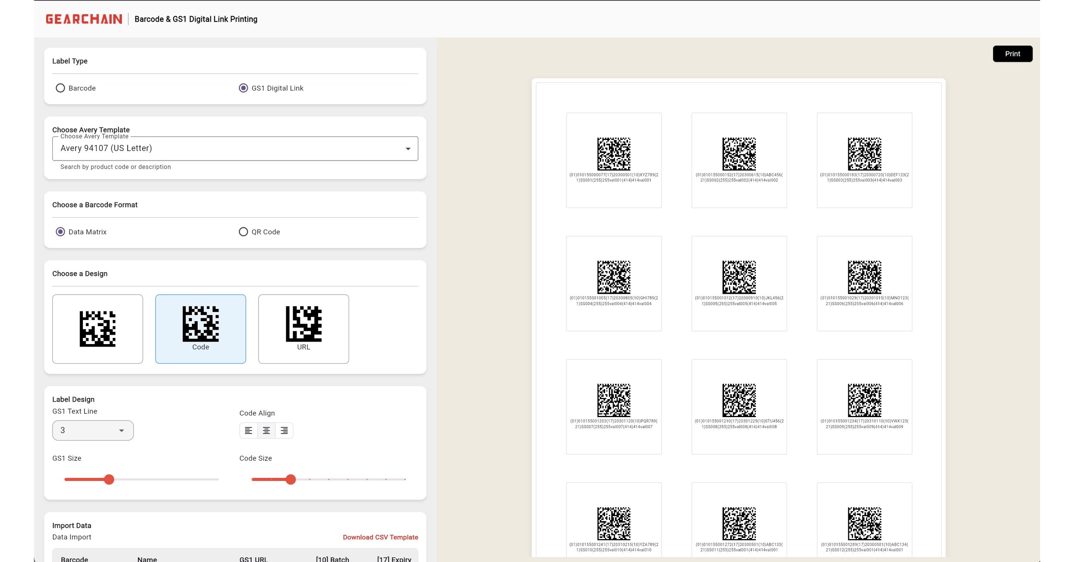Open the Barcode & GS1 Digital Link Printing header
The width and height of the screenshot is (1074, 562).
(x=196, y=19)
